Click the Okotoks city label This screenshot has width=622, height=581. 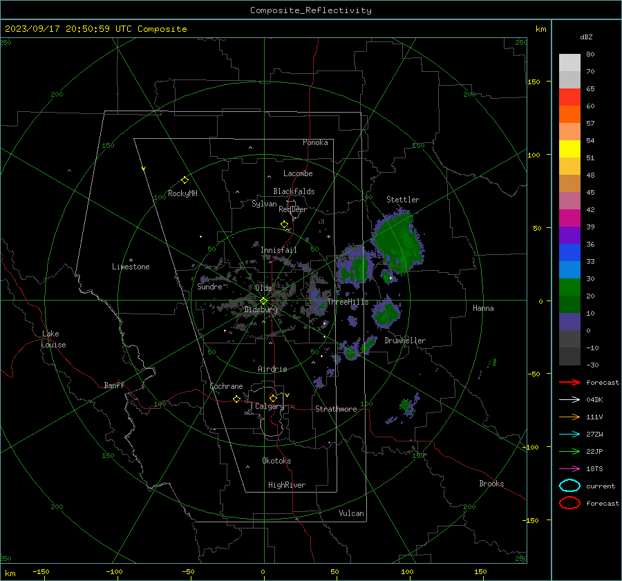click(x=276, y=461)
